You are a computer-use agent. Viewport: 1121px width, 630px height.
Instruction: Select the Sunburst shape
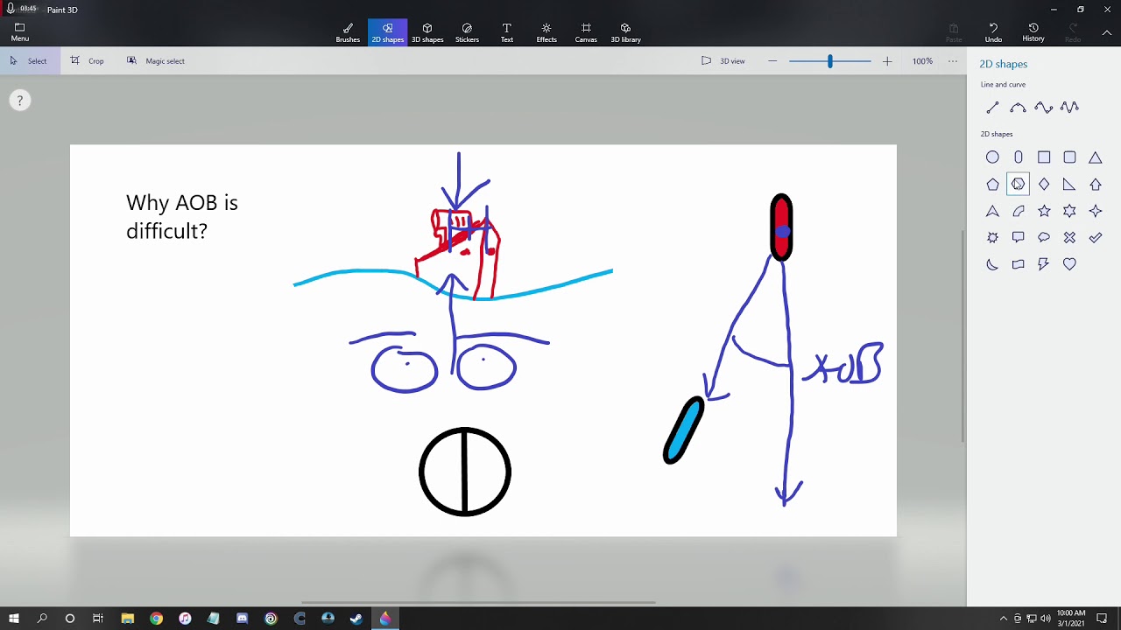point(992,237)
